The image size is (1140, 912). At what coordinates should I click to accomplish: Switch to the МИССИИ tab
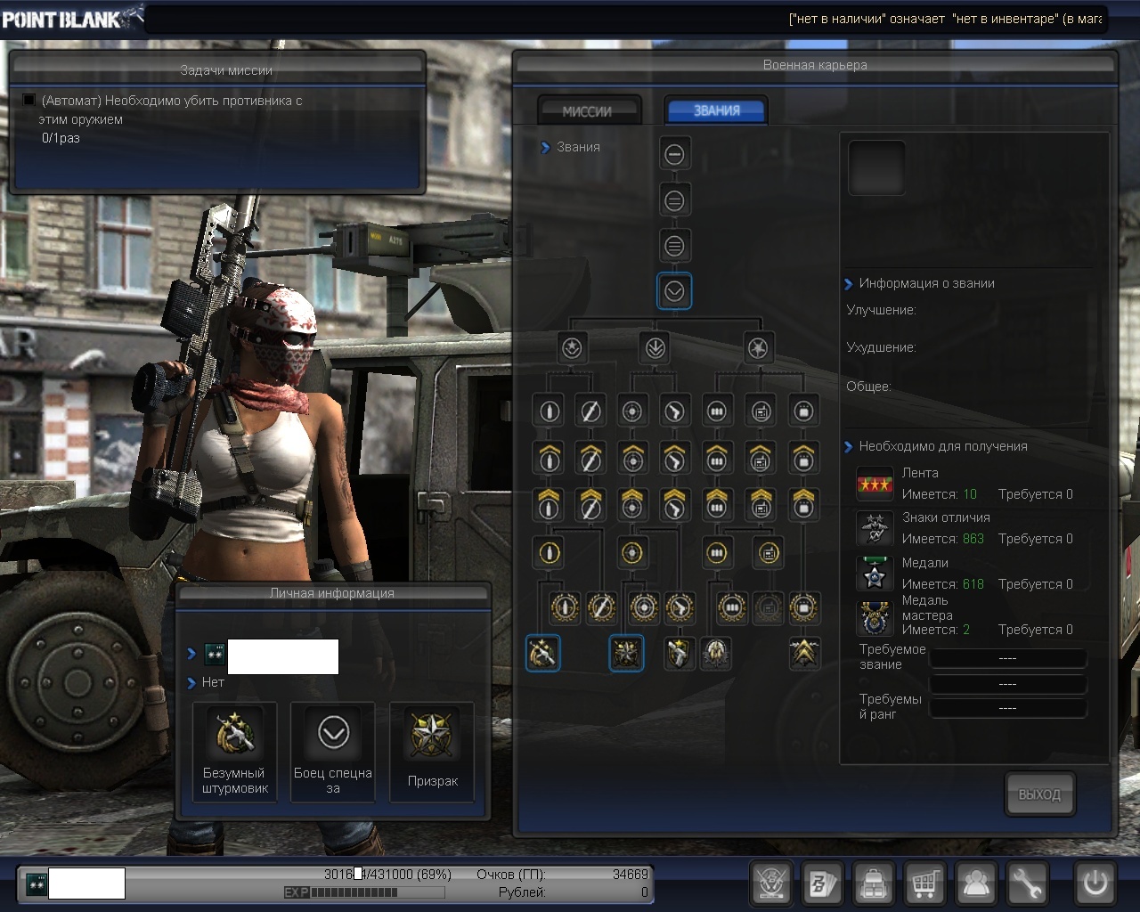tap(588, 111)
